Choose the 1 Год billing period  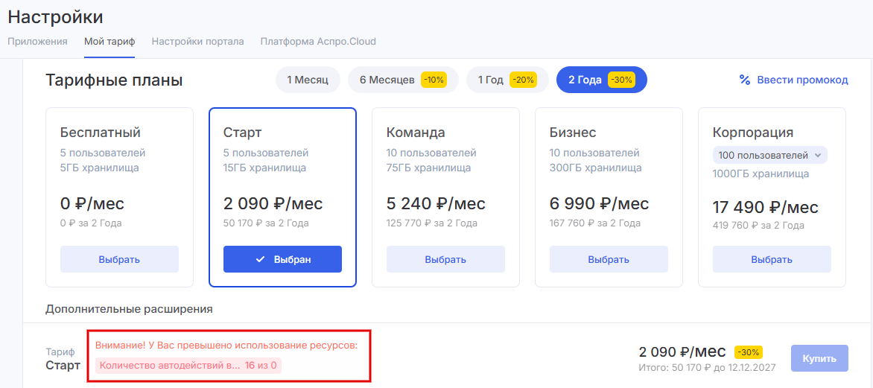click(x=507, y=80)
